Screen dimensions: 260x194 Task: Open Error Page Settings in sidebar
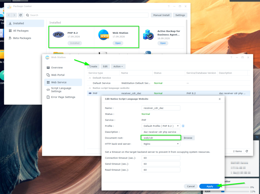click(63, 97)
